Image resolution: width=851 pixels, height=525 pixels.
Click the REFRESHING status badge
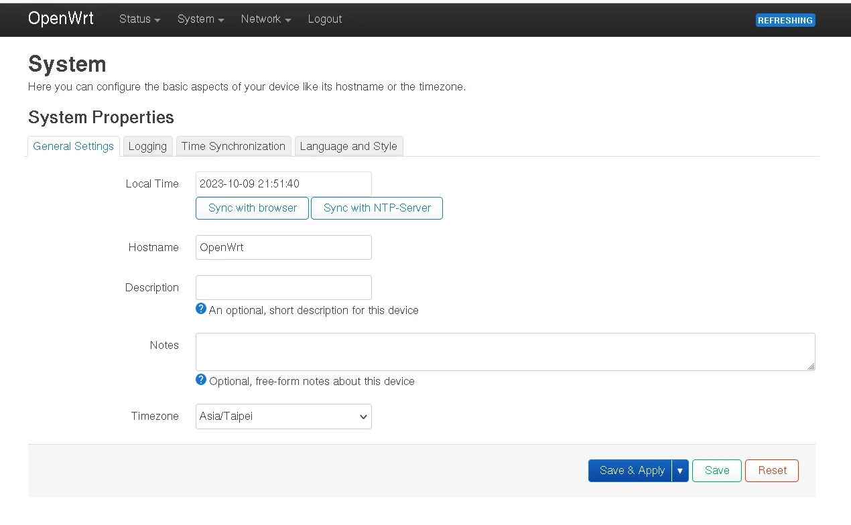[785, 20]
